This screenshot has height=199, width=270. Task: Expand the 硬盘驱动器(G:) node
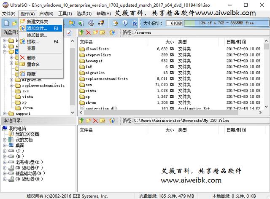point(5,173)
